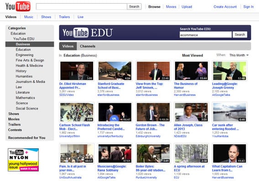Select Law category
Viewport: 259px width, 181px height.
pyautogui.click(x=19, y=87)
